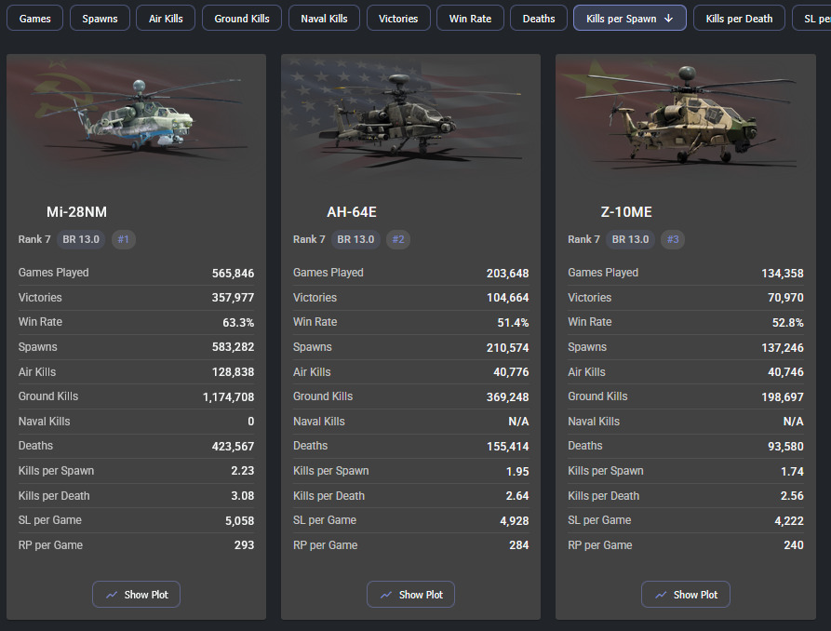Click the chart icon in Z-10ME Show Plot
The width and height of the screenshot is (831, 631).
click(660, 595)
